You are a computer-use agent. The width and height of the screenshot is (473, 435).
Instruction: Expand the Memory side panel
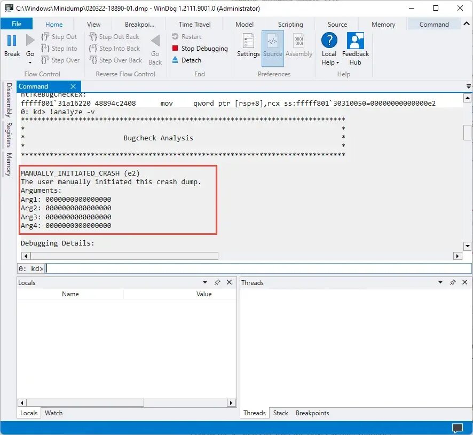(9, 164)
